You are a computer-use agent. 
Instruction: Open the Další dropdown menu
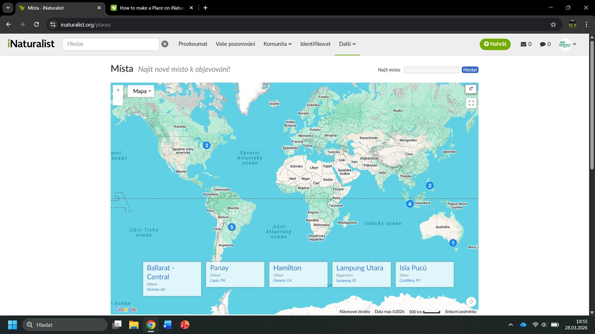(347, 44)
